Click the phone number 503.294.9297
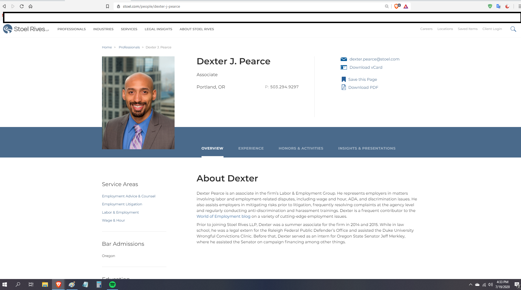Screen dimensions: 521x290 click(x=284, y=87)
